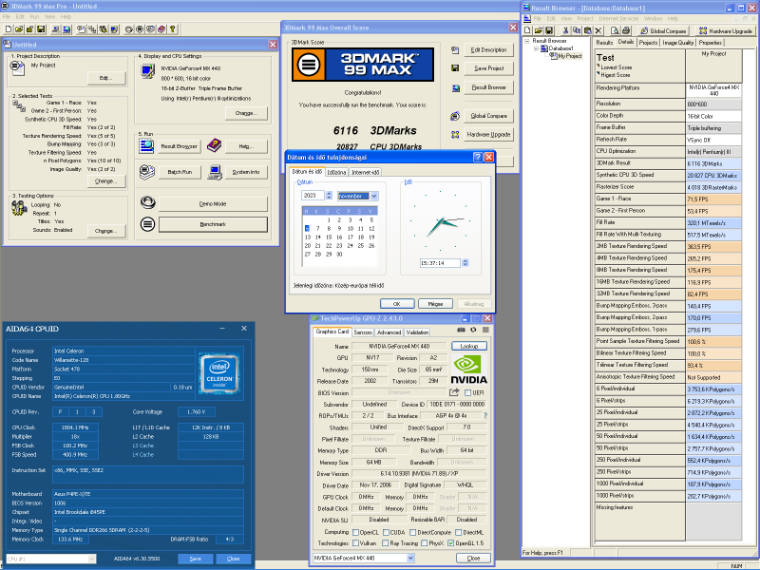
Task: Click GPU-Z screenshot camera icon
Action: 461,330
